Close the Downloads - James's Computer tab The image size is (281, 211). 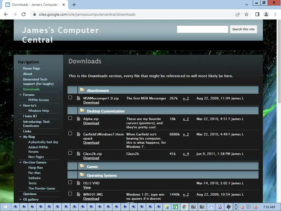63,5
